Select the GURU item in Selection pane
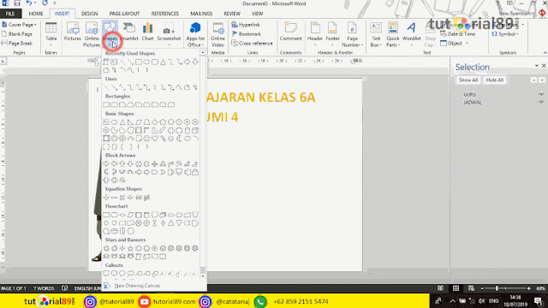Viewport: 548px width, 308px height. coord(470,94)
